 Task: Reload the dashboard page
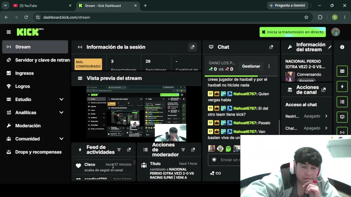coord(26,17)
